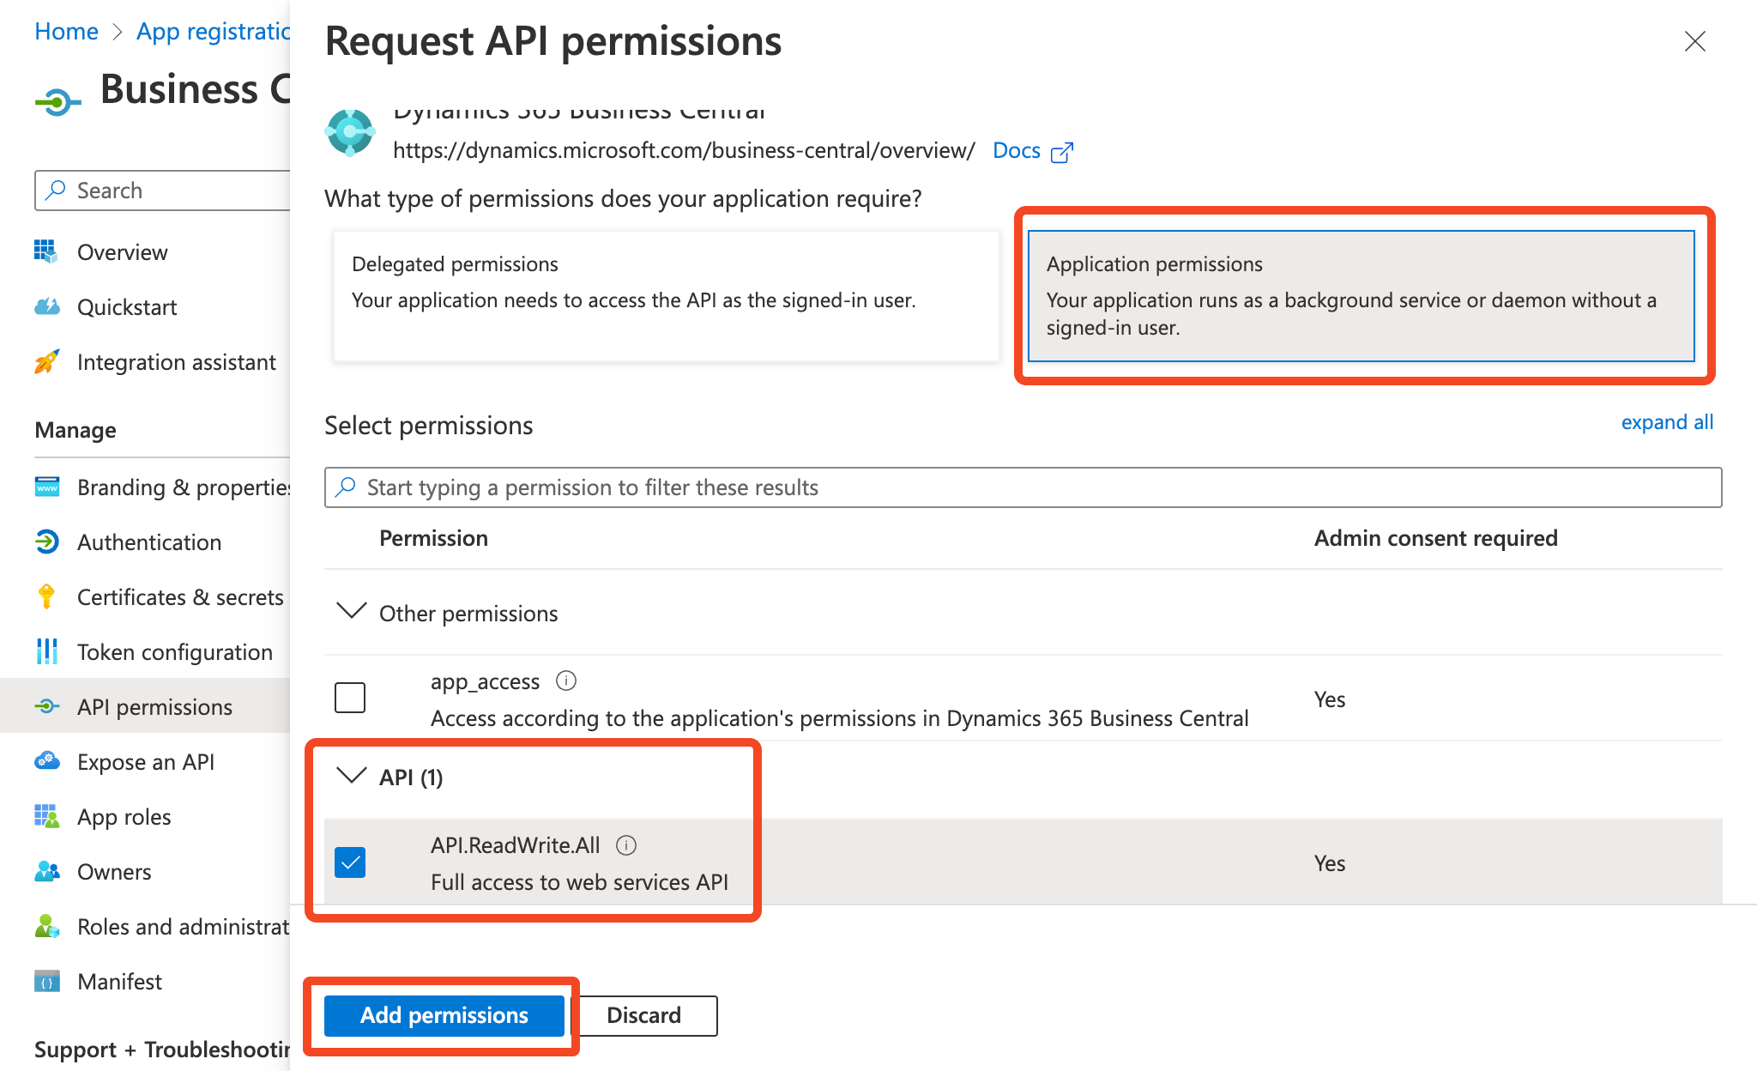Click the Branding & properties icon

point(46,487)
